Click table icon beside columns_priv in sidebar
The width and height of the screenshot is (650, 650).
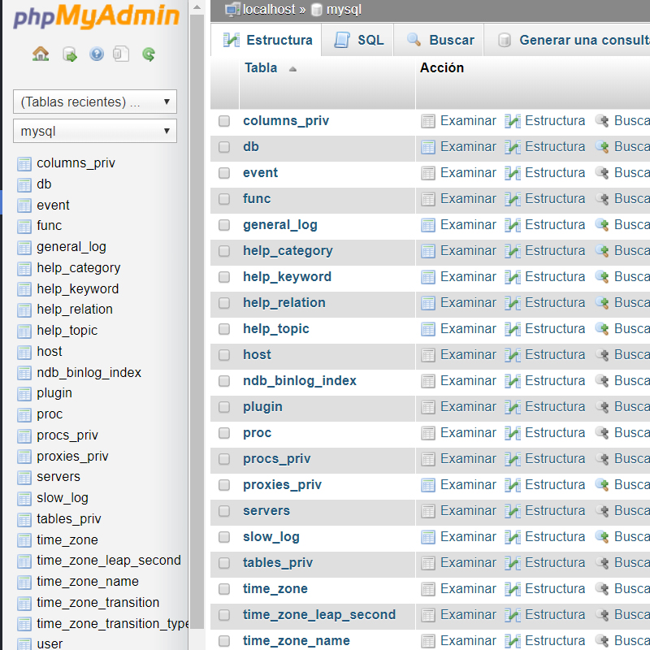pyautogui.click(x=24, y=164)
